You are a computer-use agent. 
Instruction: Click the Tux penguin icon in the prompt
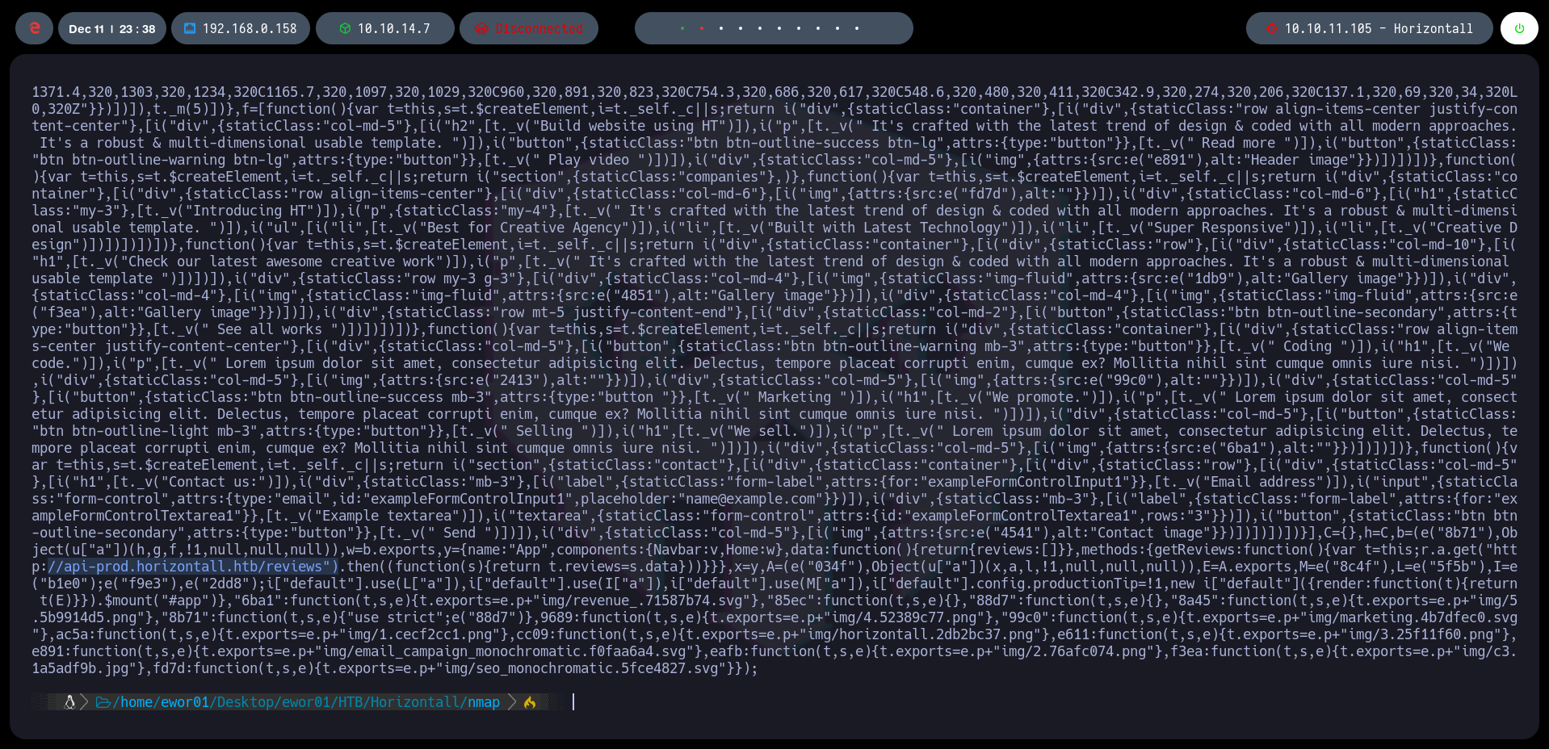click(x=69, y=702)
